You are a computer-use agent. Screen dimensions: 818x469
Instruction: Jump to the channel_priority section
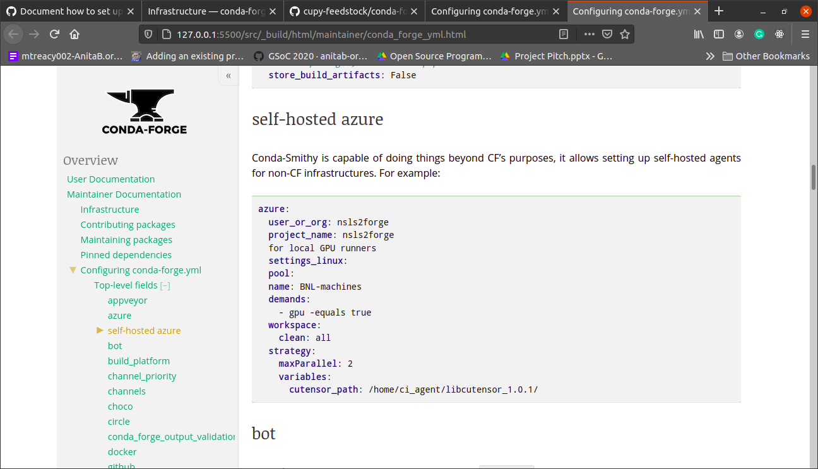tap(142, 376)
